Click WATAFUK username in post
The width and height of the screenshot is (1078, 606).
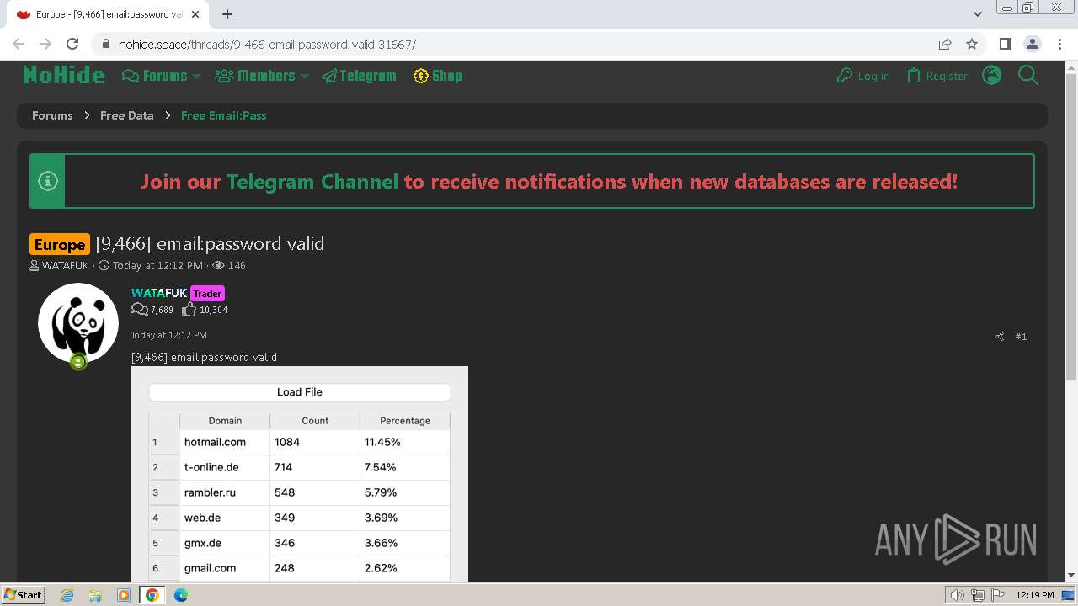[159, 293]
